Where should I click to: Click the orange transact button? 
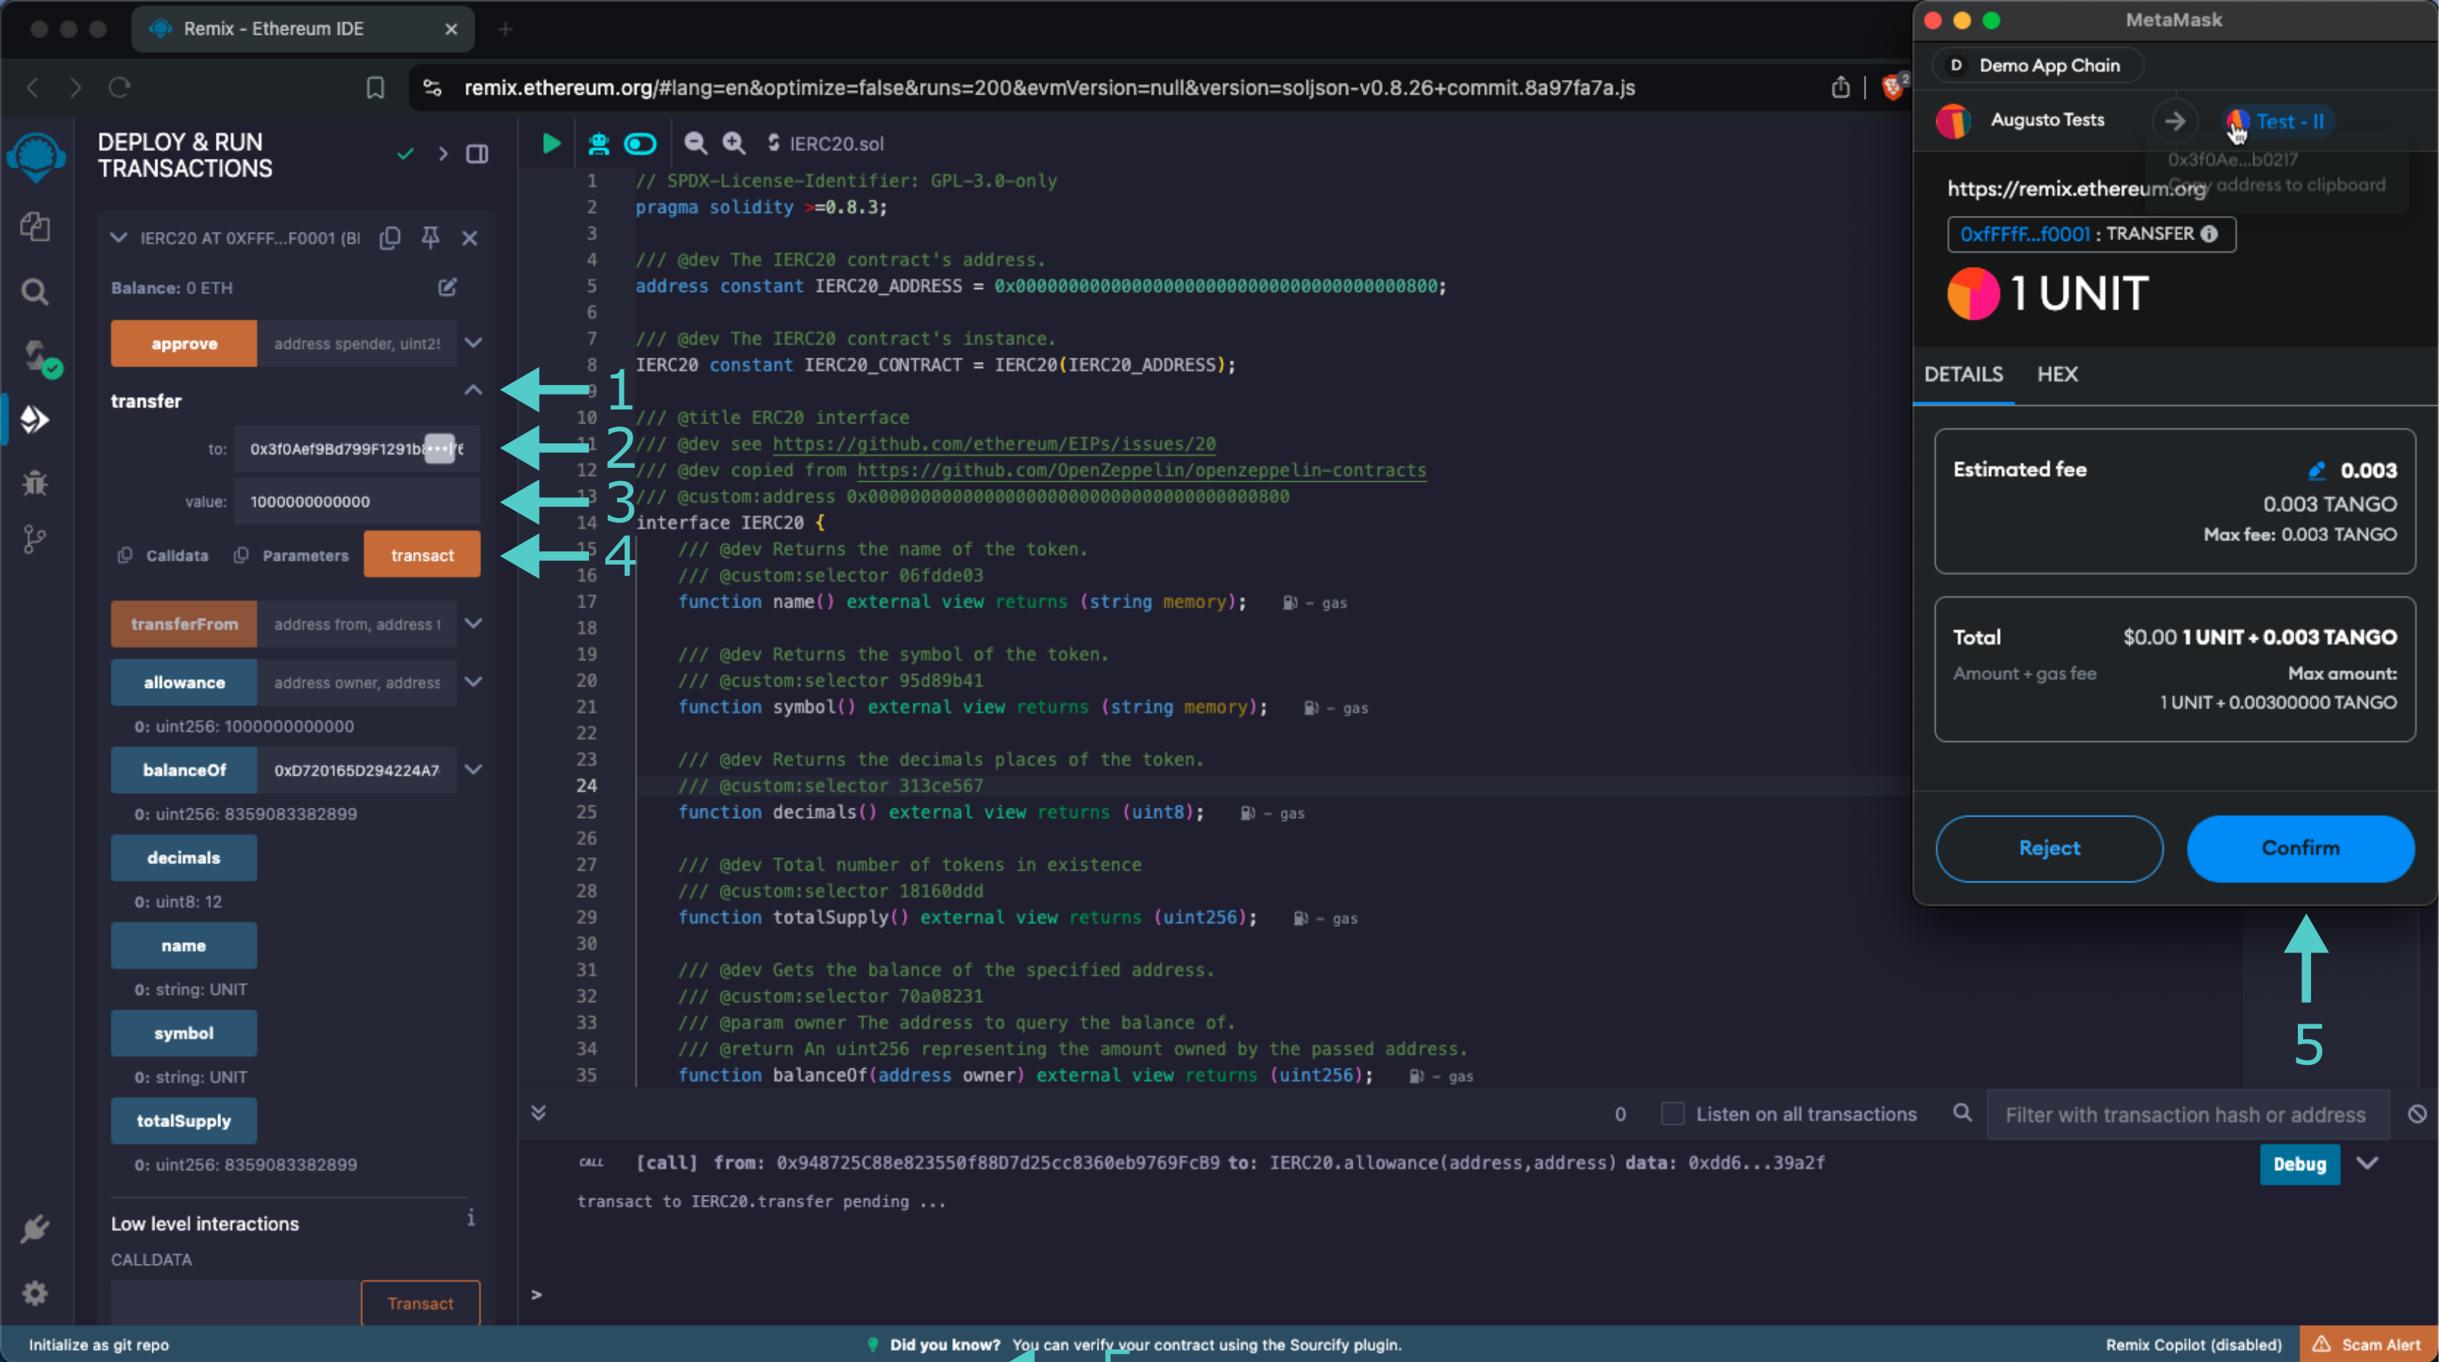coord(422,555)
